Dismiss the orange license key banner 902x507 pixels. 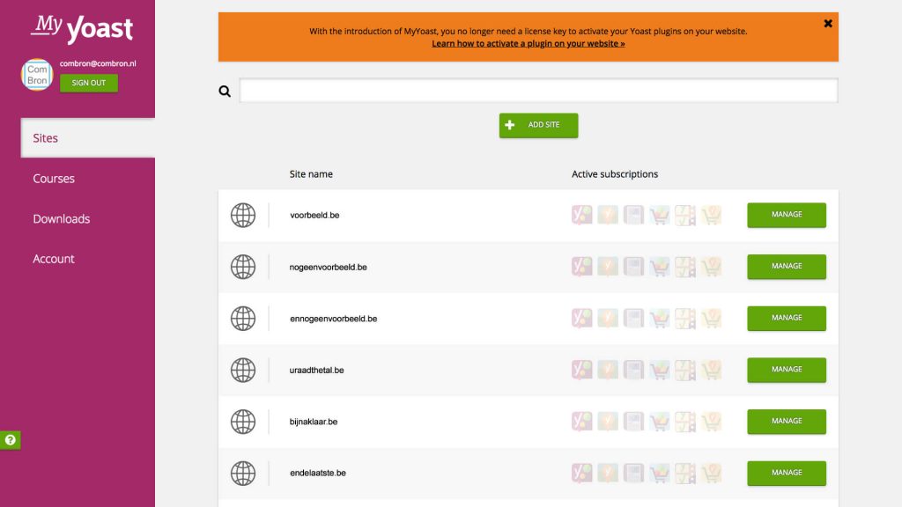click(x=828, y=24)
